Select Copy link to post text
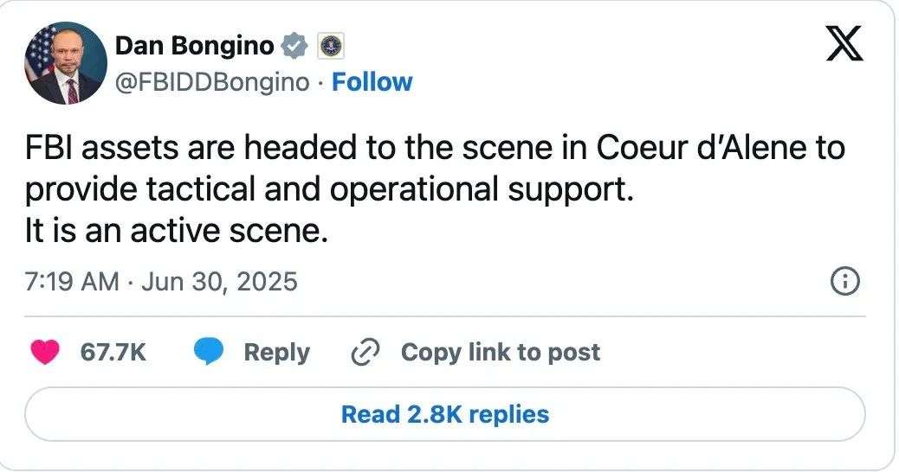899x472 pixels. (501, 353)
